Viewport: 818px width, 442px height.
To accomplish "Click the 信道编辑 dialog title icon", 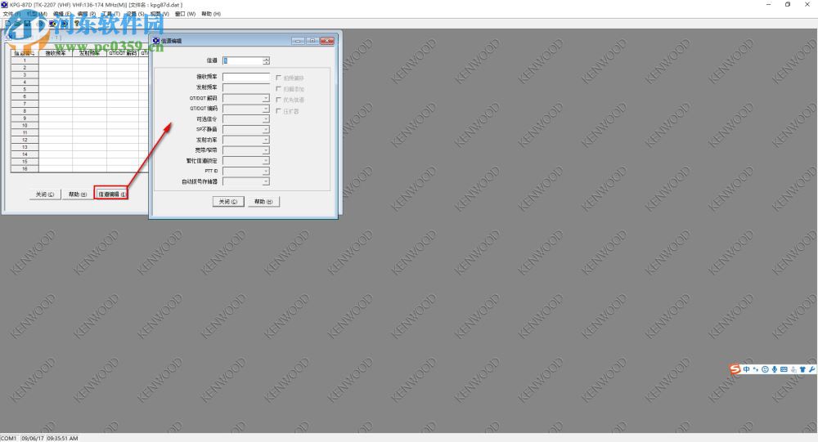I will tap(155, 41).
